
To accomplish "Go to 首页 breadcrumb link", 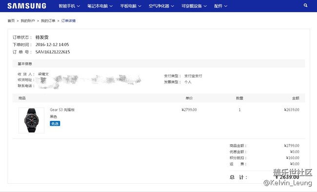I will tap(11, 20).
